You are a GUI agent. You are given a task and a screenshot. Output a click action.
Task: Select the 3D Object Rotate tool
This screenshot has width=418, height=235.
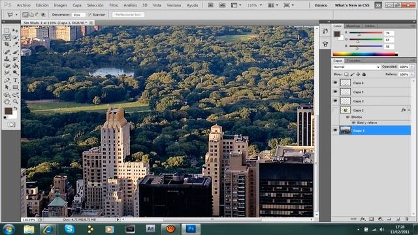click(x=7, y=95)
